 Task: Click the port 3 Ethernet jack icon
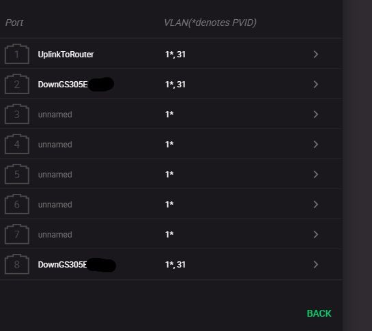(x=17, y=114)
